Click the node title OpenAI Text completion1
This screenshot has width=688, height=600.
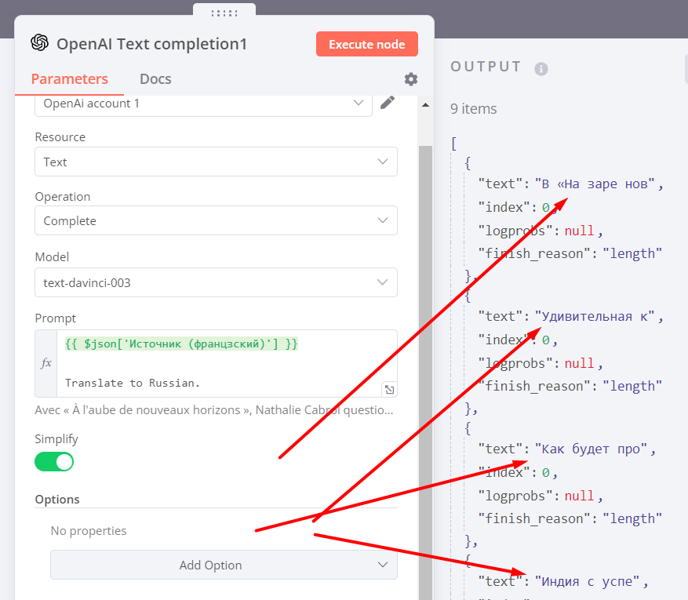[x=151, y=44]
